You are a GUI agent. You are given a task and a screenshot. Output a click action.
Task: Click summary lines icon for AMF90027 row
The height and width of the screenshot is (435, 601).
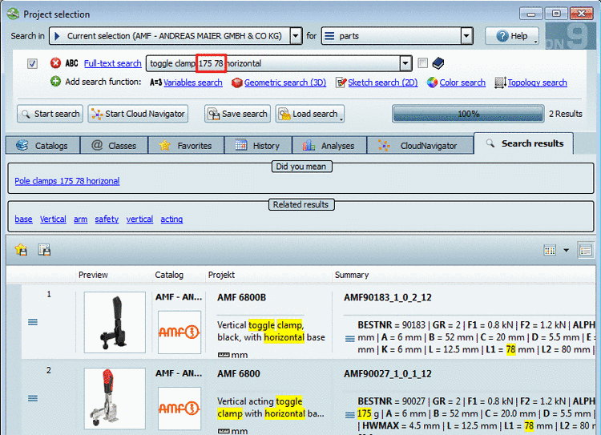coord(349,415)
